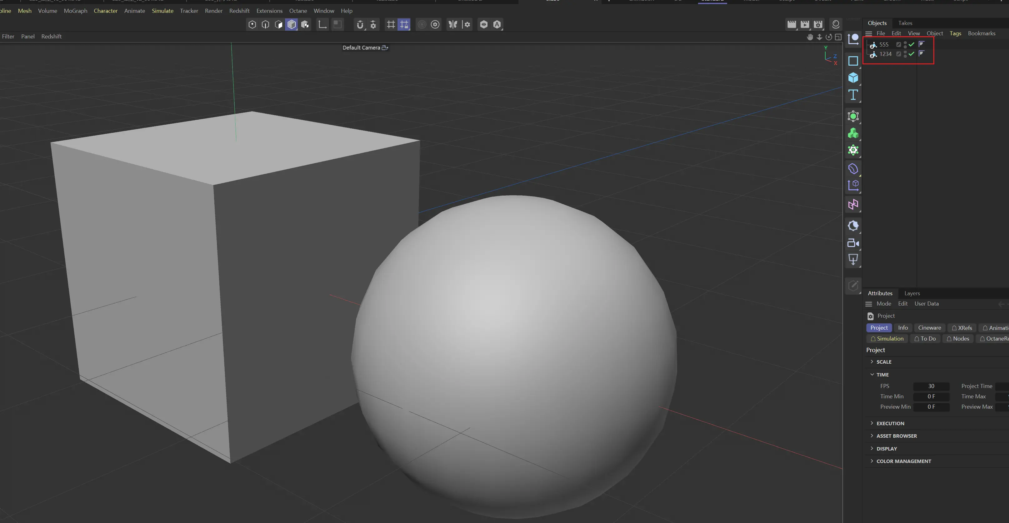
Task: Render View clapperboard icon
Action: tap(792, 25)
